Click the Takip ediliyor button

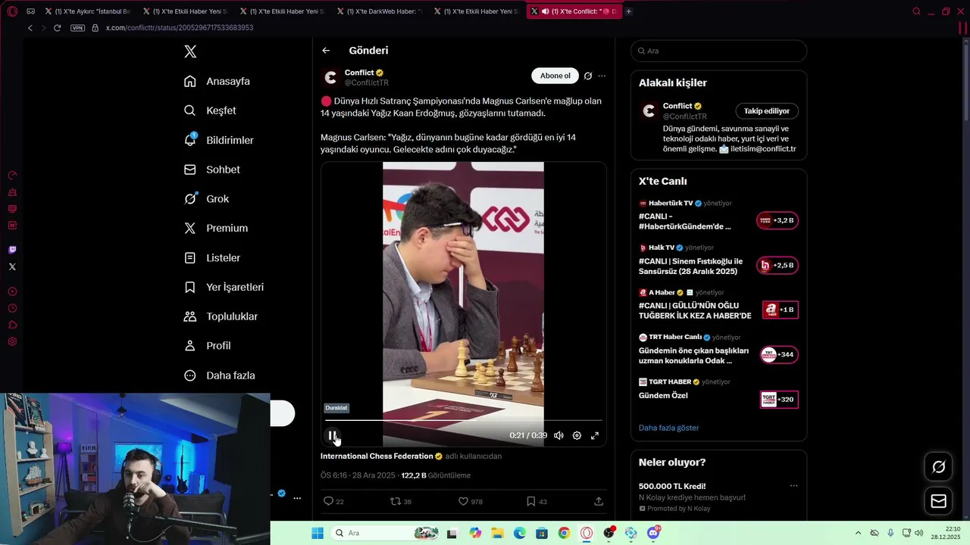point(767,111)
